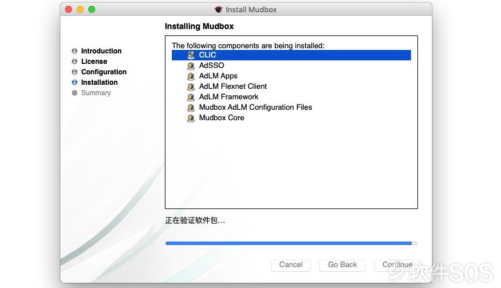Minimize the installer with yellow button
The height and width of the screenshot is (288, 501).
(x=80, y=10)
